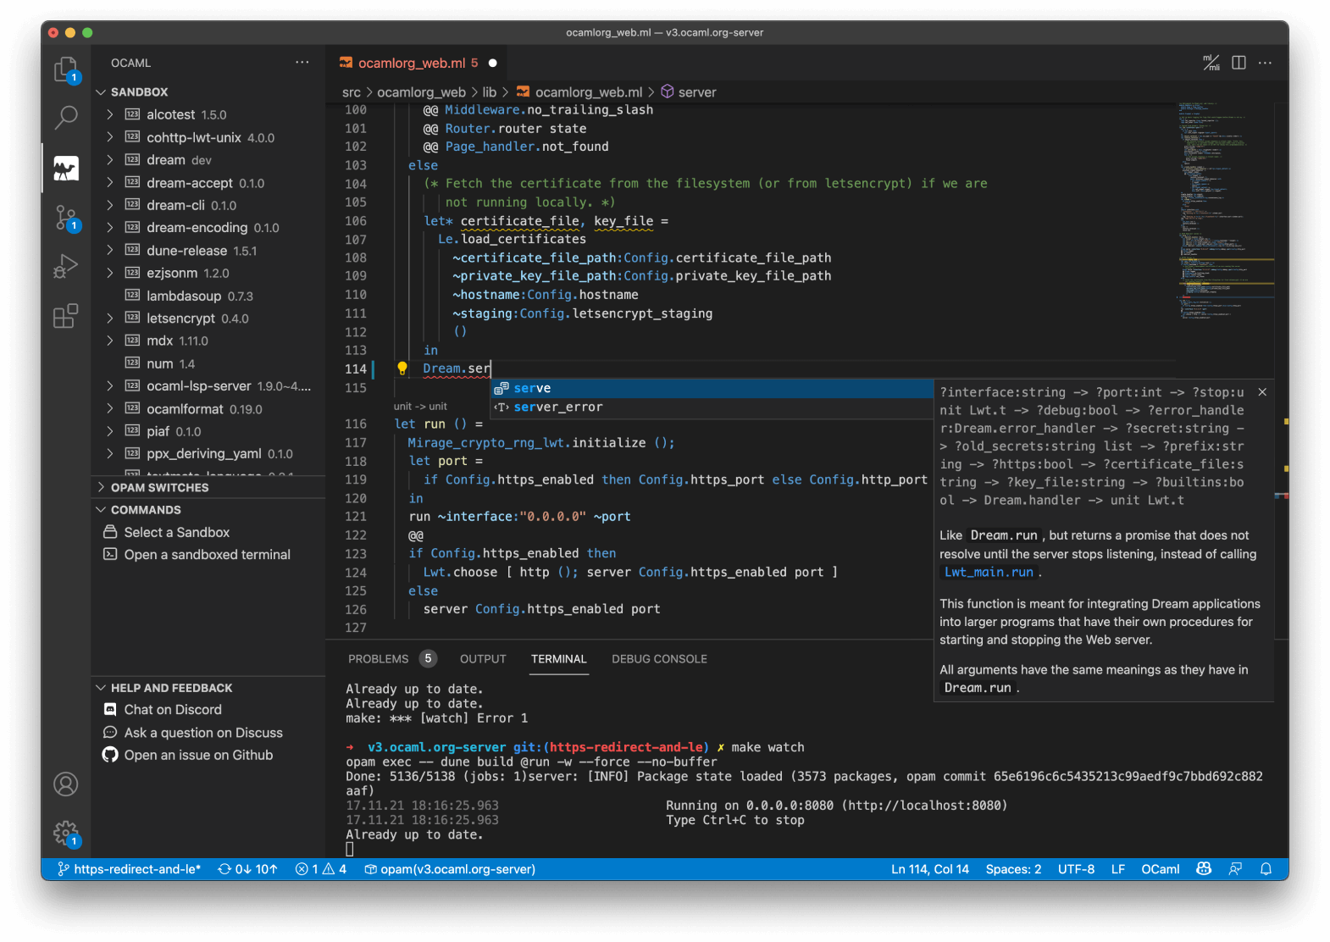
Task: Select the ocamlorg_web.ml editor tab
Action: (x=416, y=63)
